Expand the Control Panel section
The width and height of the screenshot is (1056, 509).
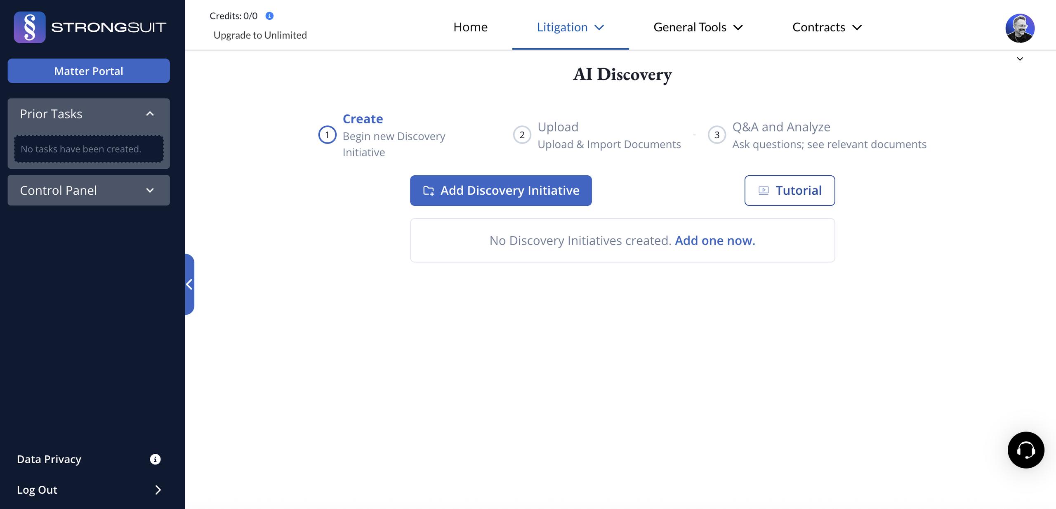(x=150, y=190)
